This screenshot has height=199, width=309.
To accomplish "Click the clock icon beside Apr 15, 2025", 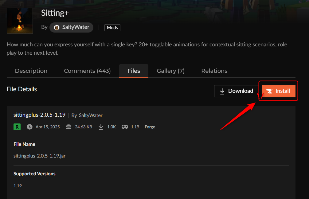I will (29, 127).
